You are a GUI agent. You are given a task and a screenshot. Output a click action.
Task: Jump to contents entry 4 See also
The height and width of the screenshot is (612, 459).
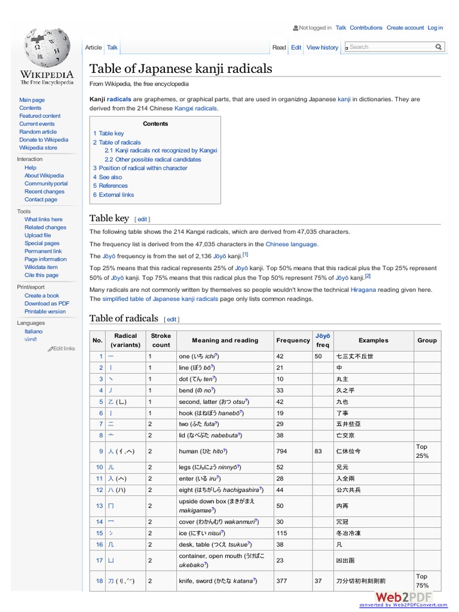tap(108, 177)
